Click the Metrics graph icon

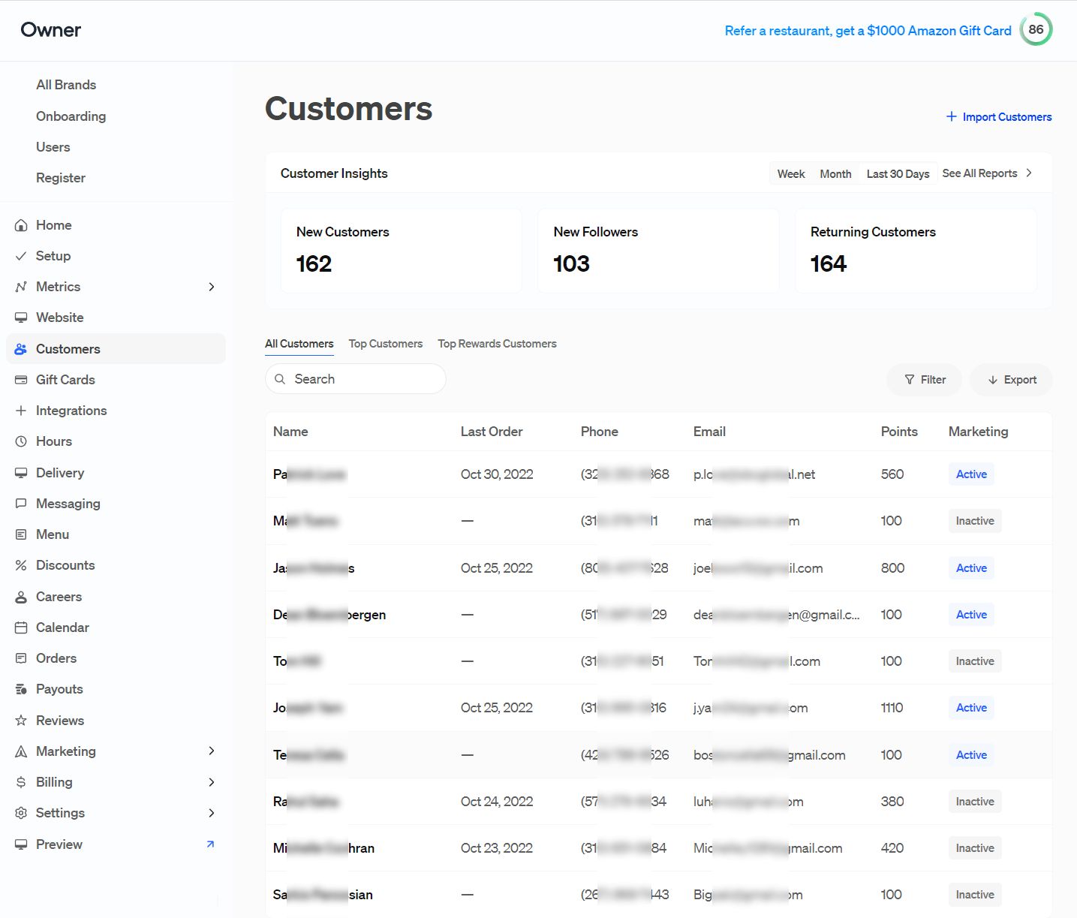pyautogui.click(x=21, y=287)
